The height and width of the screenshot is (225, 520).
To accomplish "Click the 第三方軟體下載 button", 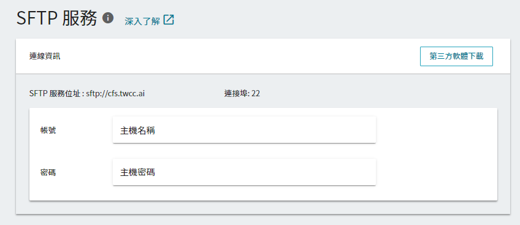I will coord(456,56).
